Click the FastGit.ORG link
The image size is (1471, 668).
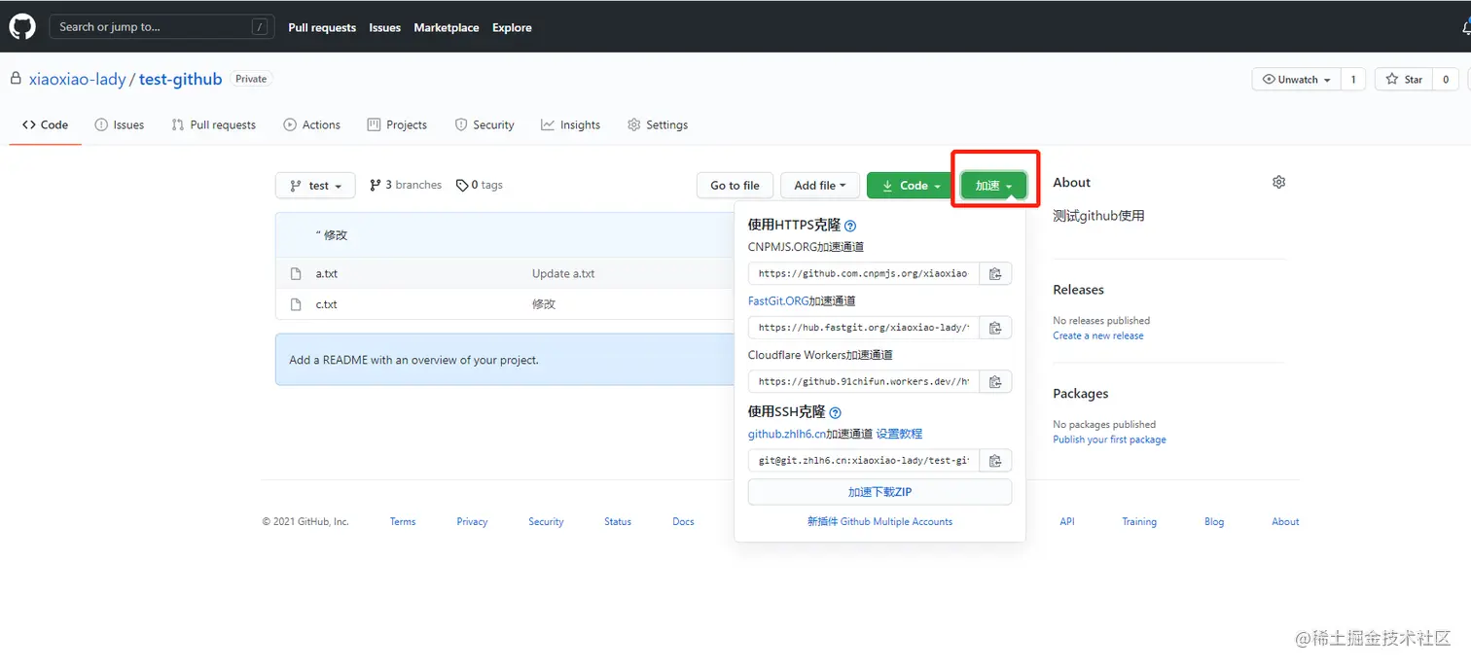click(778, 301)
